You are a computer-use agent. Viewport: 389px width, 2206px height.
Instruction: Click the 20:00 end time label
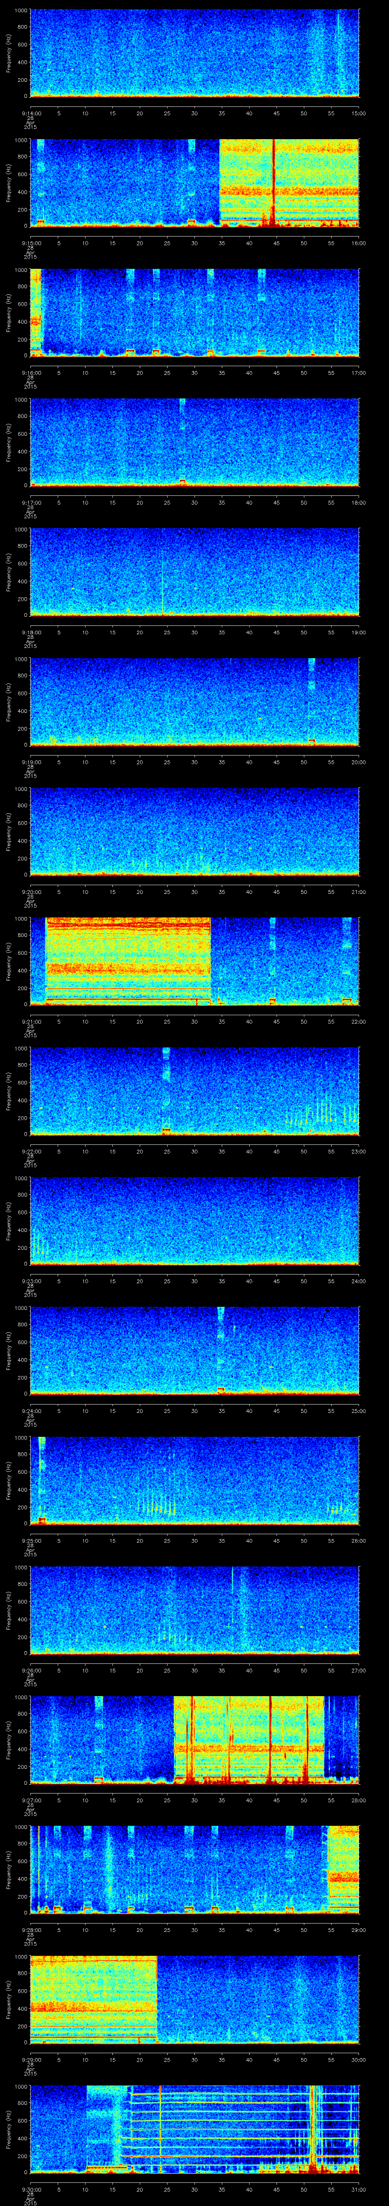pos(359,762)
